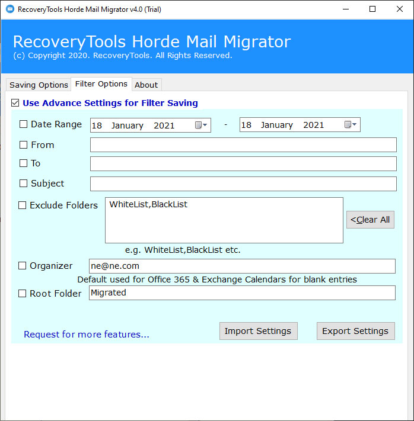This screenshot has width=414, height=421.
Task: Select day 18 in end date
Action: (x=246, y=125)
